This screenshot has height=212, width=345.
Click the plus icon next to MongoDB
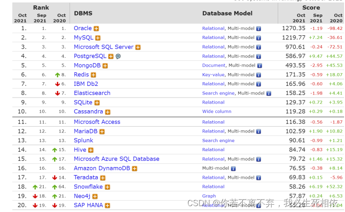pyautogui.click(x=105, y=66)
